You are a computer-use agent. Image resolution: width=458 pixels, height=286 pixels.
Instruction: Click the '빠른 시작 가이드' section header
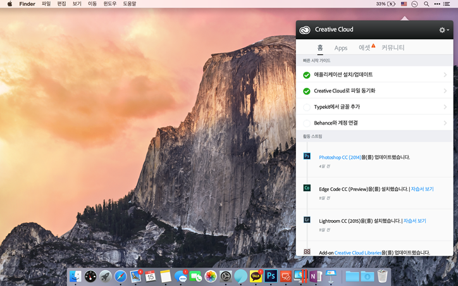point(317,61)
